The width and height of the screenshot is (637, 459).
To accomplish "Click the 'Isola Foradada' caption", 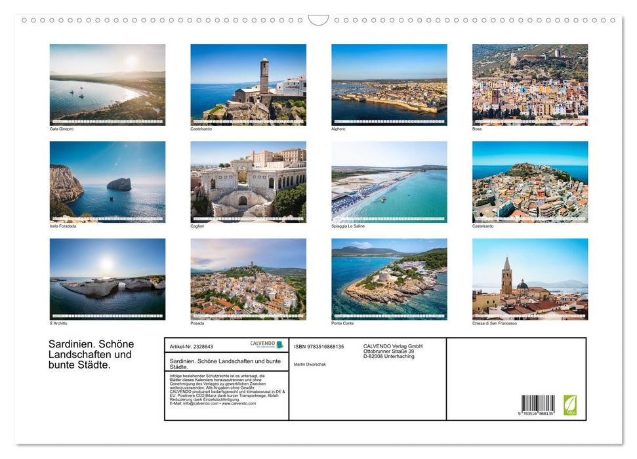I will tap(62, 226).
